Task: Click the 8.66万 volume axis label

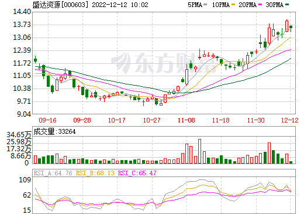Action: [21, 156]
